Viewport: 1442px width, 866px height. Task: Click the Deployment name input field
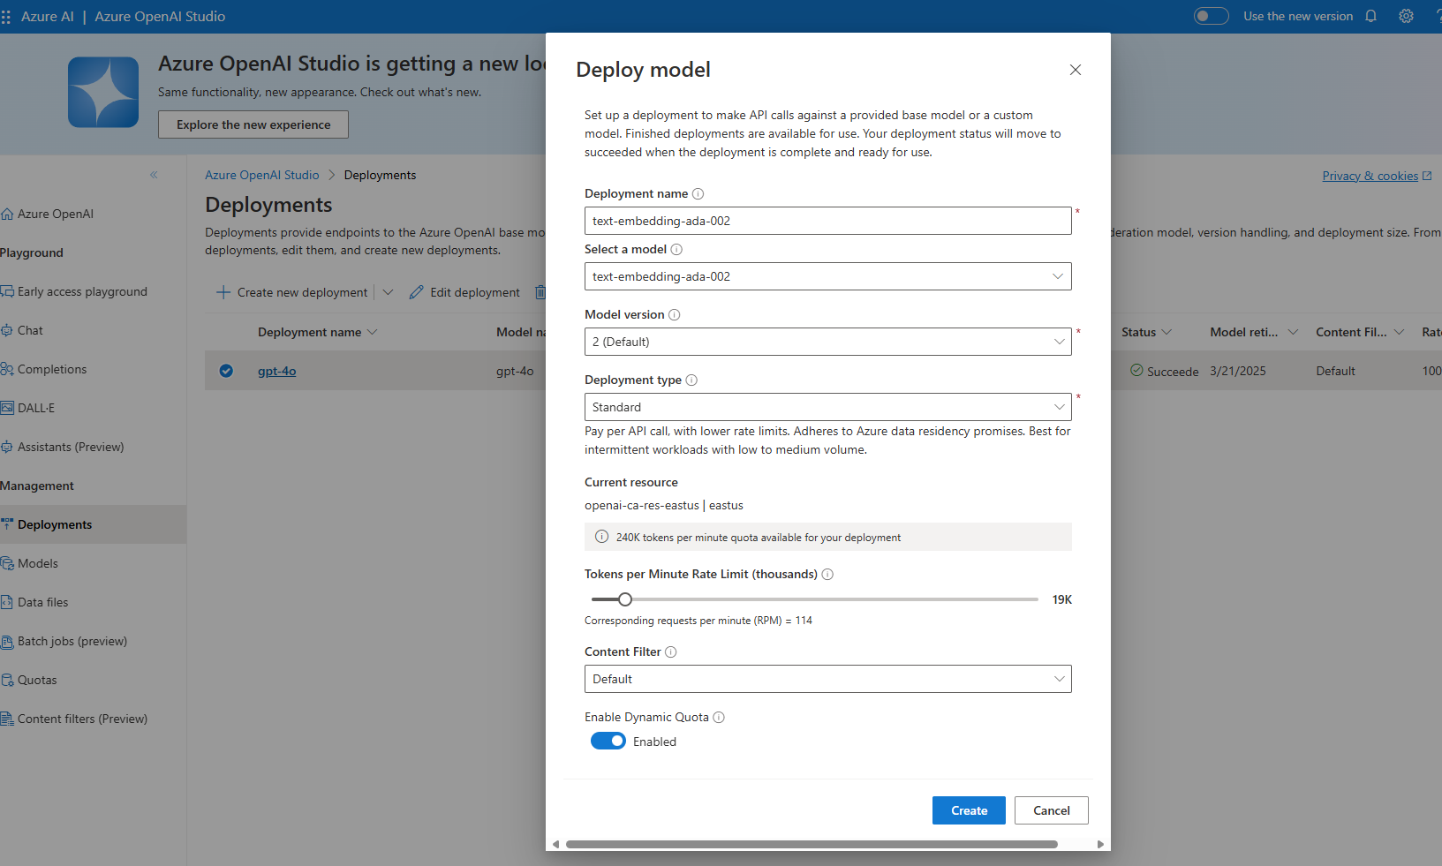click(827, 221)
